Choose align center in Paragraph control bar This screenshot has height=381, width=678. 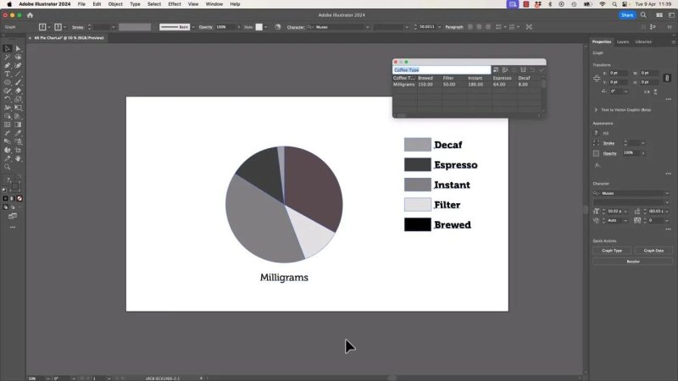click(x=479, y=27)
